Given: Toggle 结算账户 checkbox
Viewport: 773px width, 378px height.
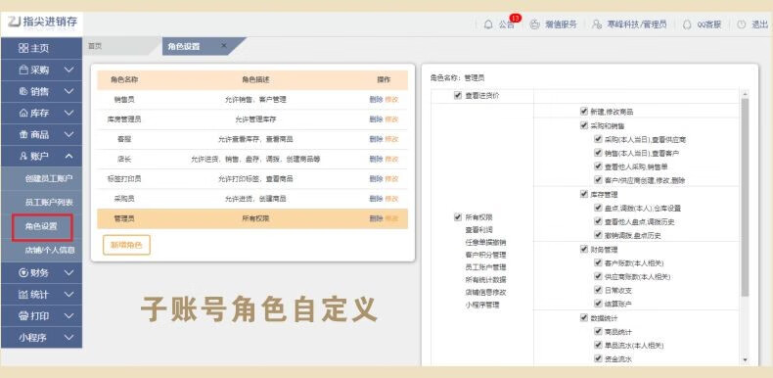Looking at the screenshot, I should click(598, 304).
